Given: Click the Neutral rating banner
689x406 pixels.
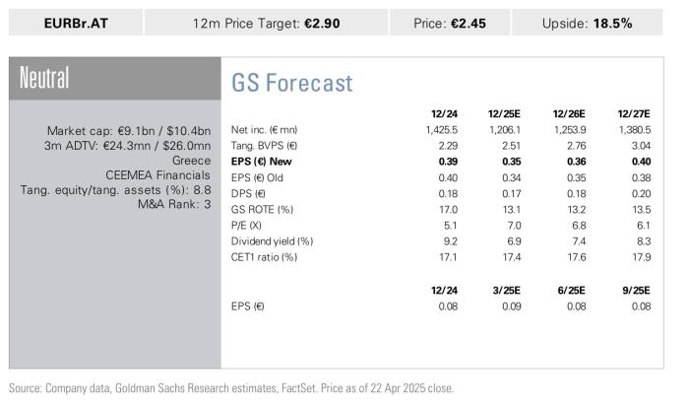Looking at the screenshot, I should [115, 78].
